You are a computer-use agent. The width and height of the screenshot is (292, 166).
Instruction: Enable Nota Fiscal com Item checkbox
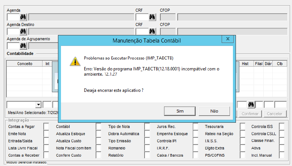99,148
